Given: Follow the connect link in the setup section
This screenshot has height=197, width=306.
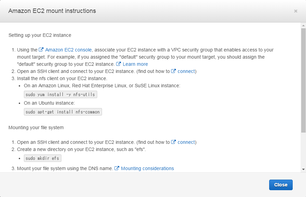Looking at the screenshot, I should click(x=186, y=71).
